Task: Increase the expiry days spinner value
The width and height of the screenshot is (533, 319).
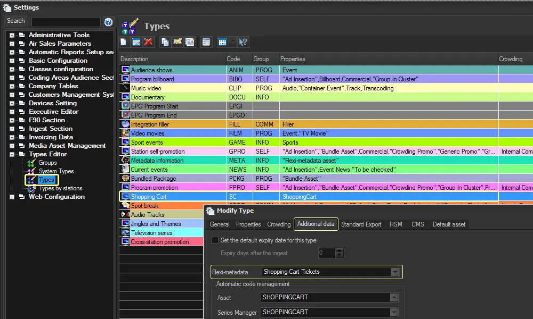Action: pos(340,250)
